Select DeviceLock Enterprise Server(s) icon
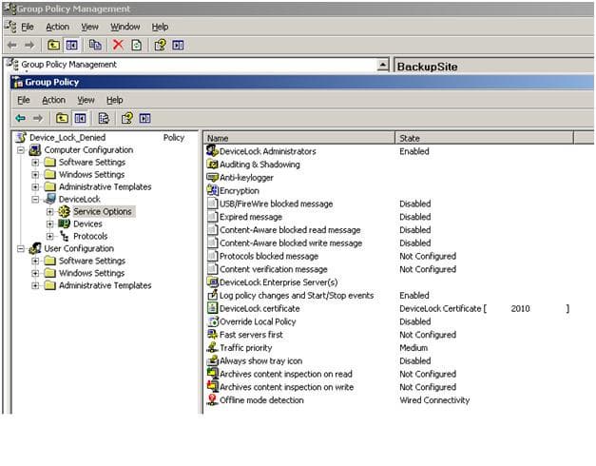The width and height of the screenshot is (596, 466). click(x=212, y=282)
